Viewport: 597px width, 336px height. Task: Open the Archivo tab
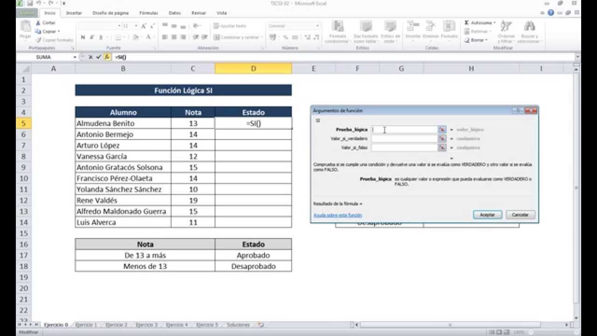click(27, 13)
